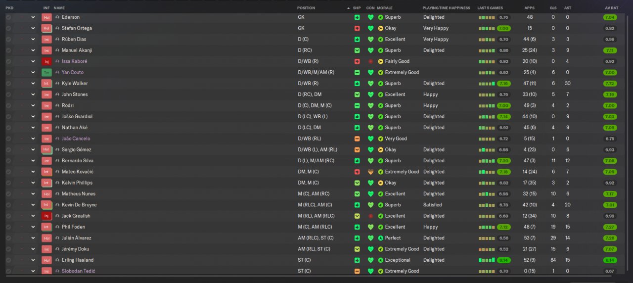Click João Cancelo's orange match sharpness icon

357,139
